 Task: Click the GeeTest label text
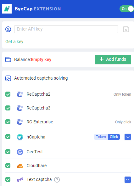coord(35,152)
